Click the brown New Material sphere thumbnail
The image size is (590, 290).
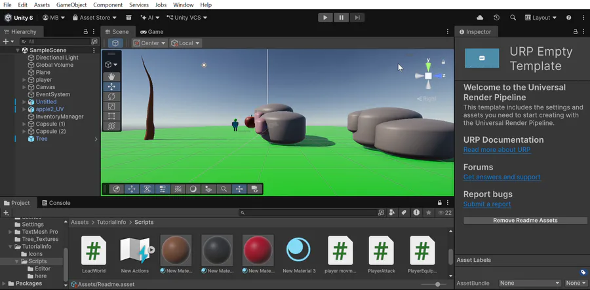pos(176,250)
